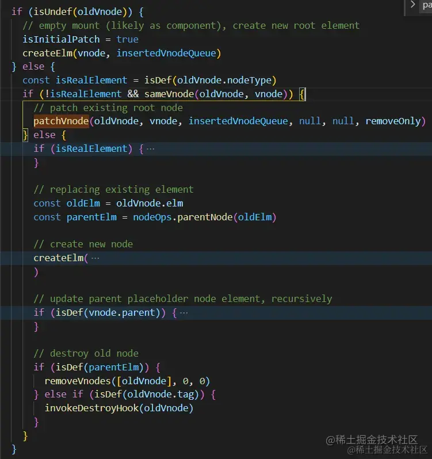The image size is (432, 459).
Task: Click the 'replacing existing element' comment
Action: pos(113,190)
